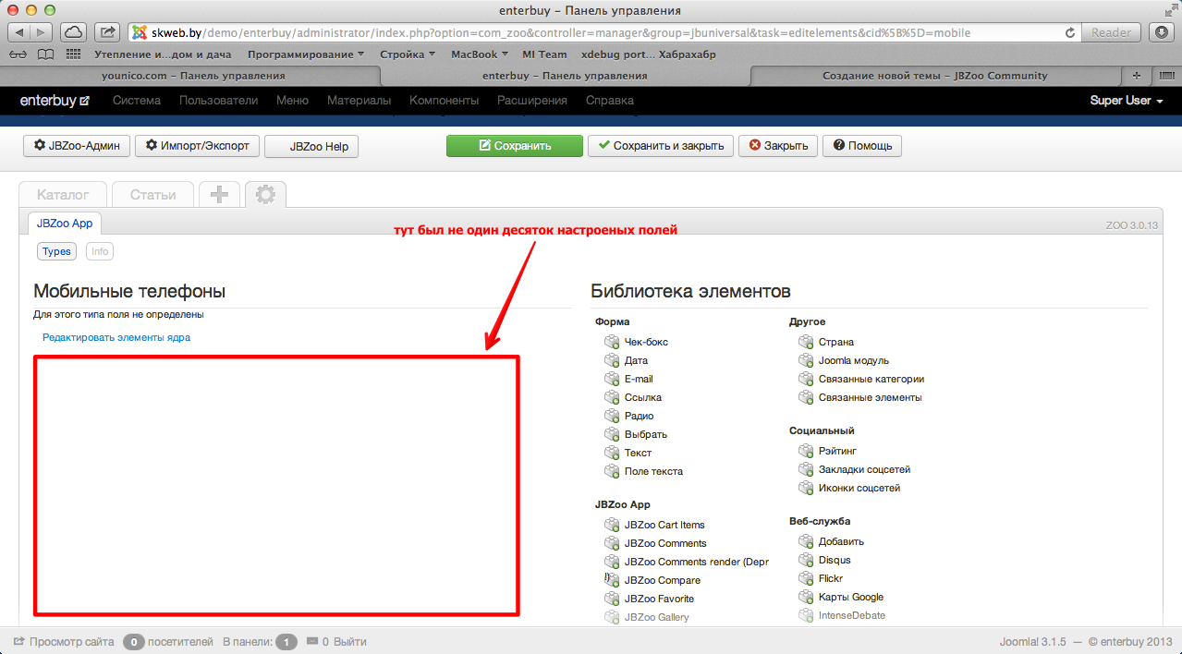Expand the Стройка bookmarks dropdown
The height and width of the screenshot is (654, 1182).
(408, 54)
